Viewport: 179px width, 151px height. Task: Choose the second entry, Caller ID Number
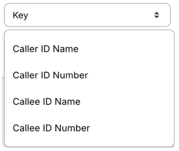(50, 75)
